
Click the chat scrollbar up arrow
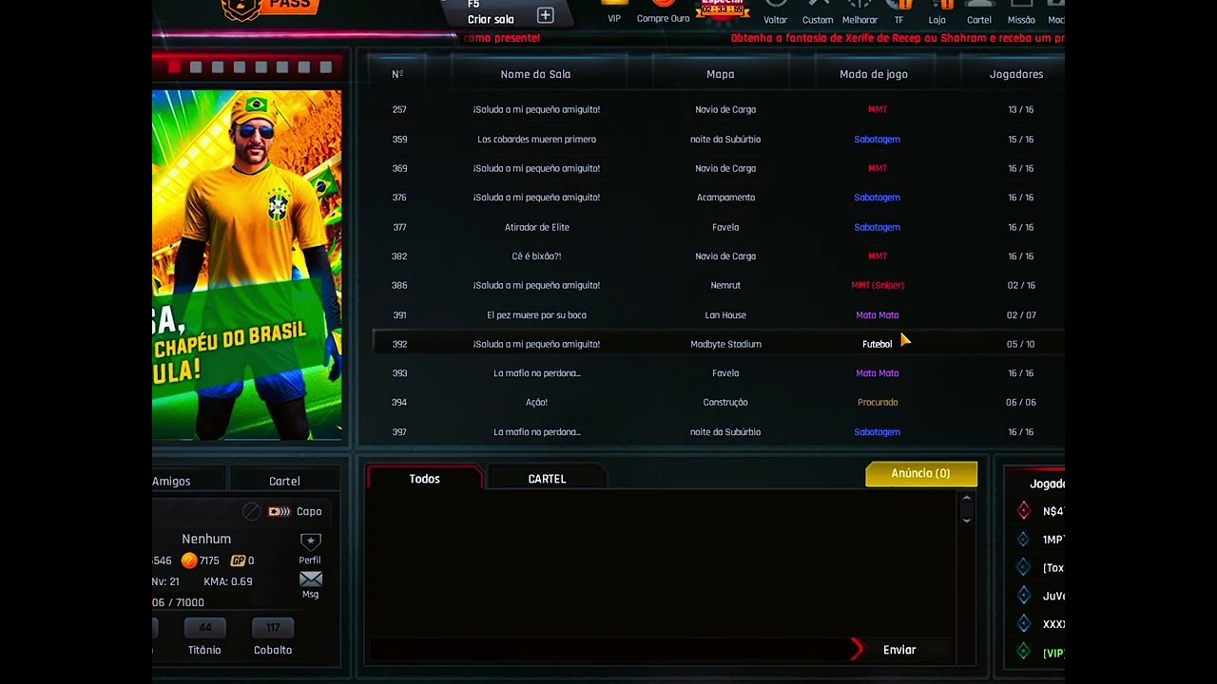point(966,499)
